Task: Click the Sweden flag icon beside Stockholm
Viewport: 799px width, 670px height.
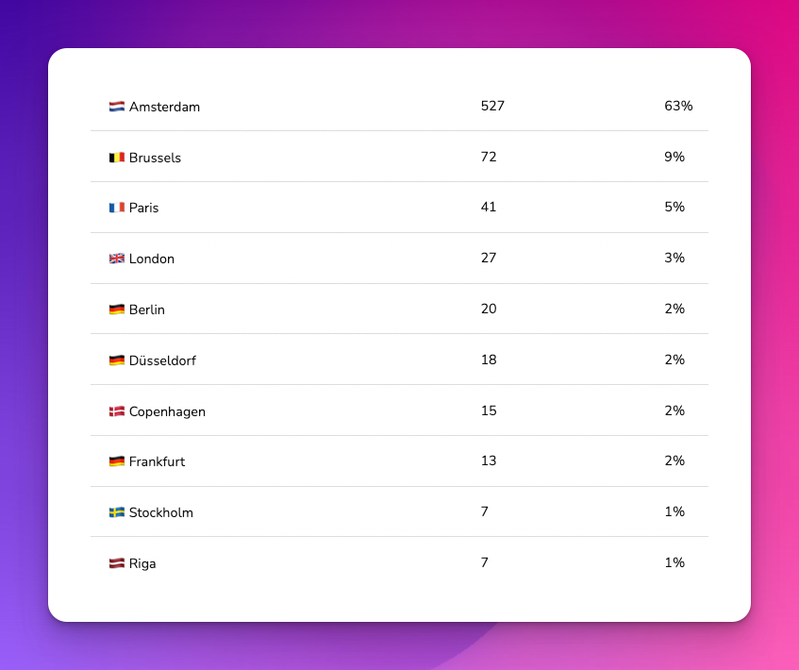Action: pyautogui.click(x=117, y=512)
